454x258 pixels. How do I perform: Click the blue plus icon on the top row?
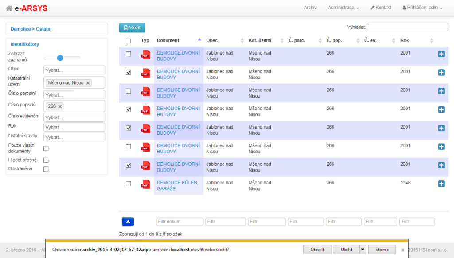point(441,54)
